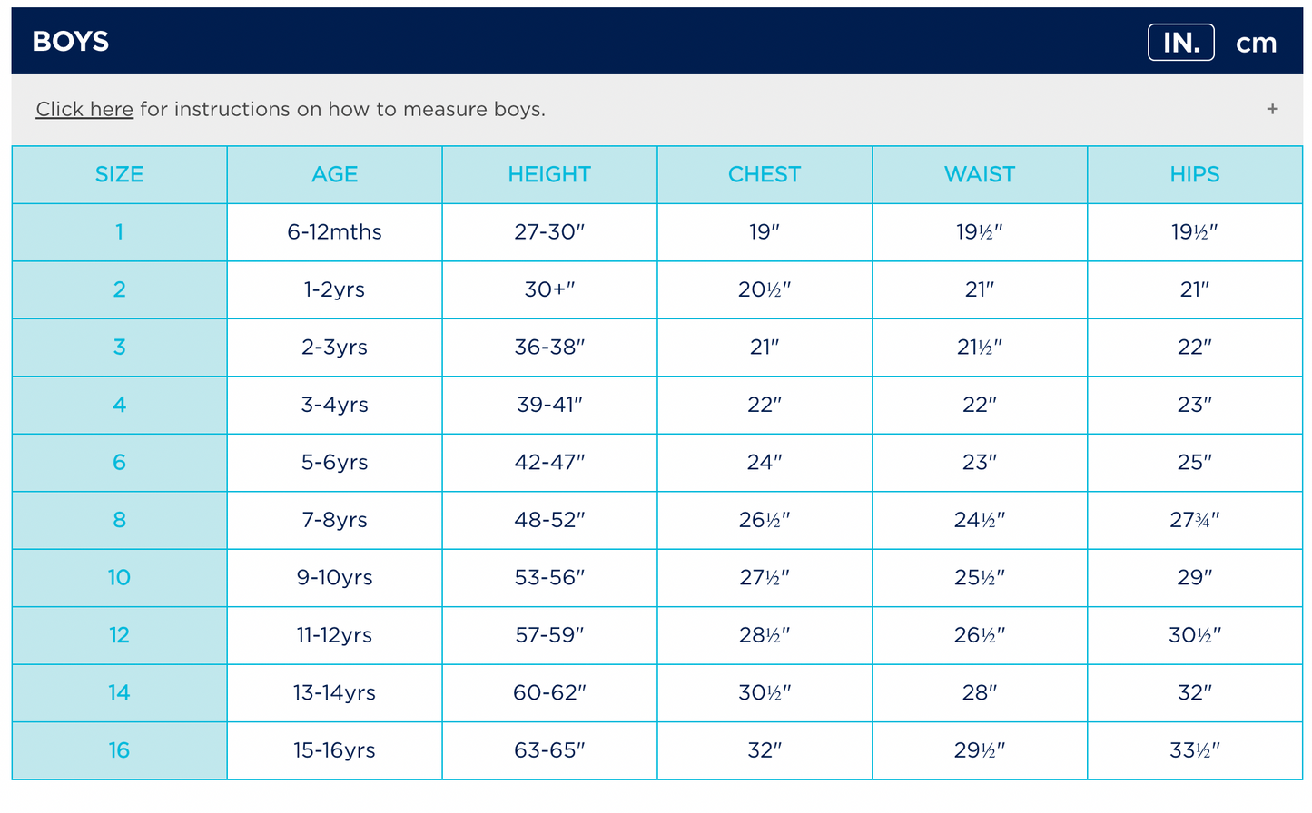Click the 48-52" height cell
Image resolution: width=1312 pixels, height=813 pixels.
[549, 520]
